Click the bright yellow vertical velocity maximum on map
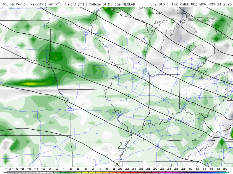 coord(31,84)
